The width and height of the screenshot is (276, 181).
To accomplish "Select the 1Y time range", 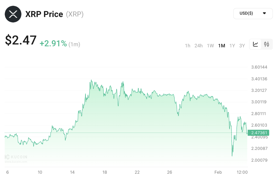I will pos(232,46).
